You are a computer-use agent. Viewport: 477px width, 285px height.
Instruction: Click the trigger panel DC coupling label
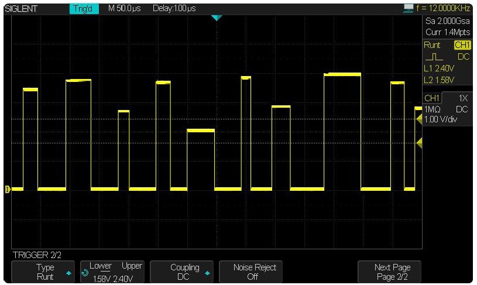point(464,57)
